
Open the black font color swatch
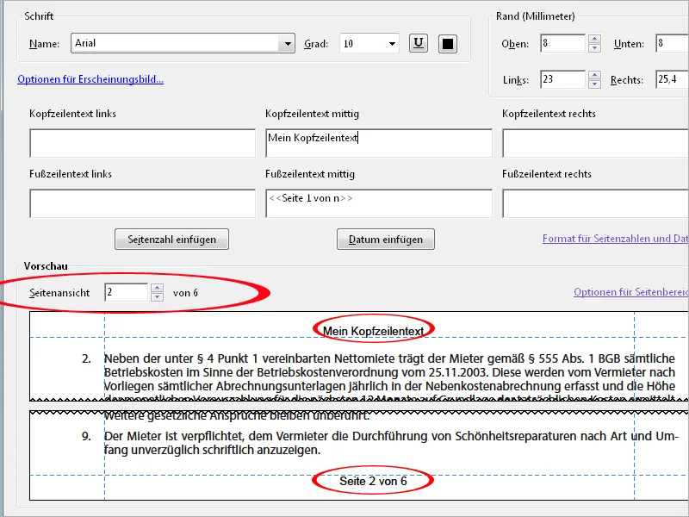tap(448, 44)
